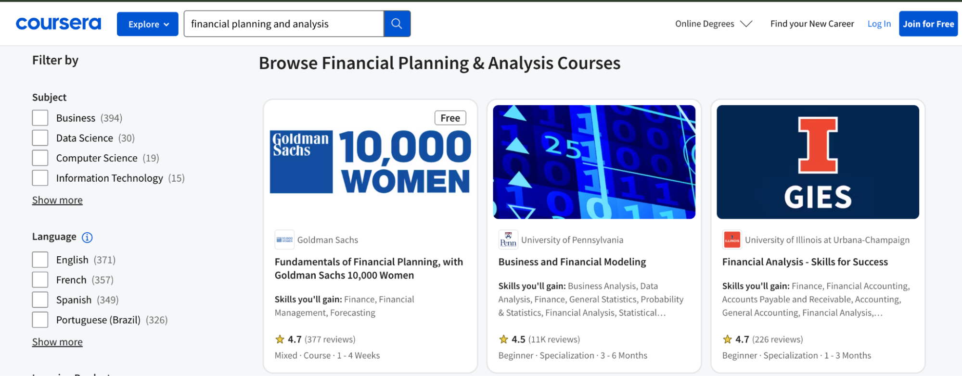Enable the Business subject filter
962x376 pixels.
[40, 117]
